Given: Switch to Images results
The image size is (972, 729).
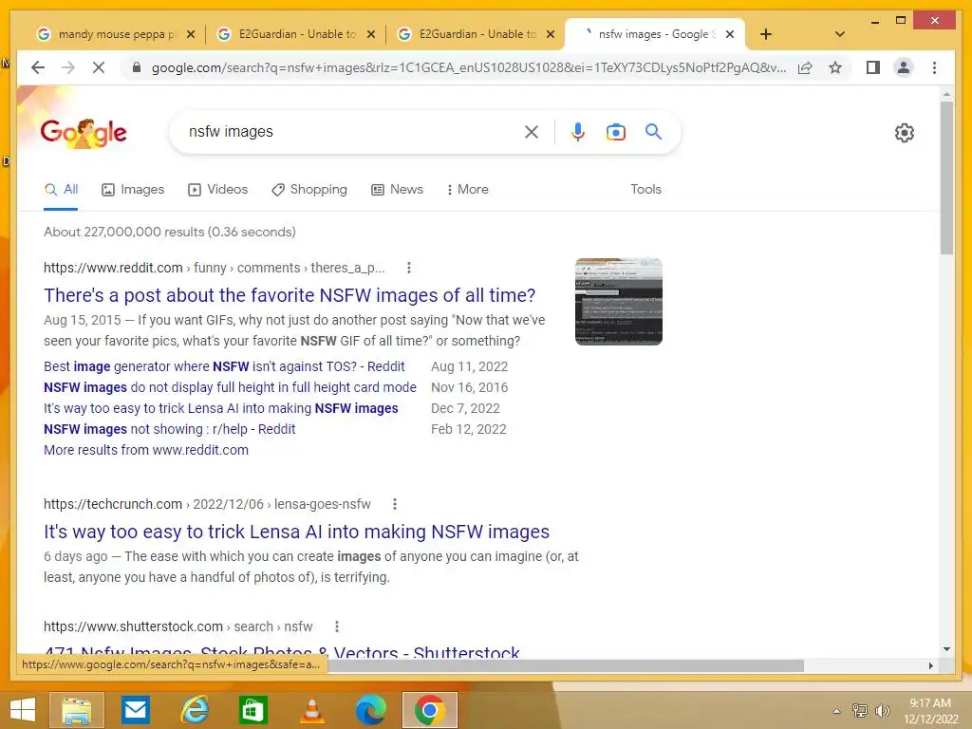Looking at the screenshot, I should coord(133,189).
